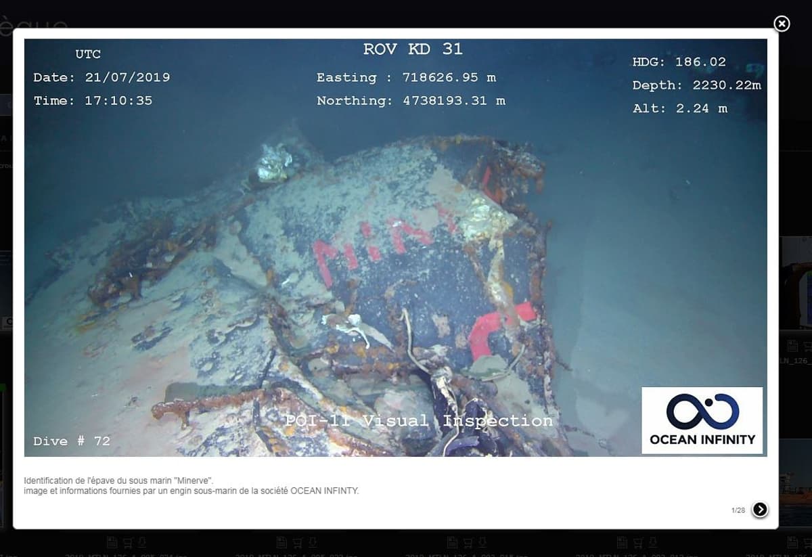Click the 'Northing: 4738193.31 m' text
The height and width of the screenshot is (557, 812).
[x=411, y=101]
